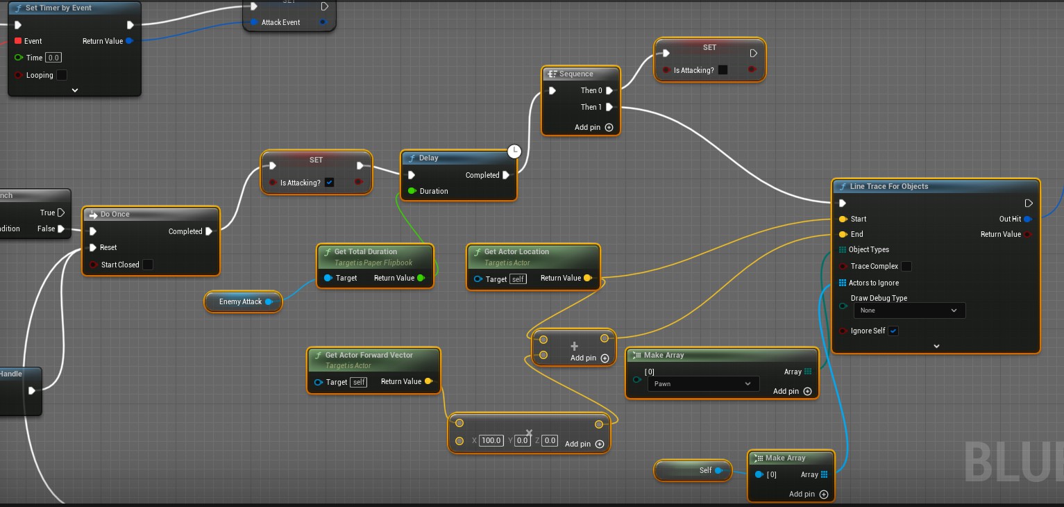
Task: Open Draw Debug Type dropdown
Action: [909, 310]
